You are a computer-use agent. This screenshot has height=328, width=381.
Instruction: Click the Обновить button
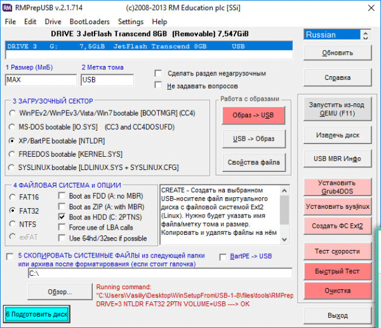(x=338, y=53)
